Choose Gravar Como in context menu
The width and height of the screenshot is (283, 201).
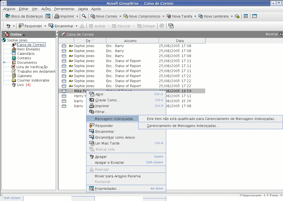click(107, 100)
